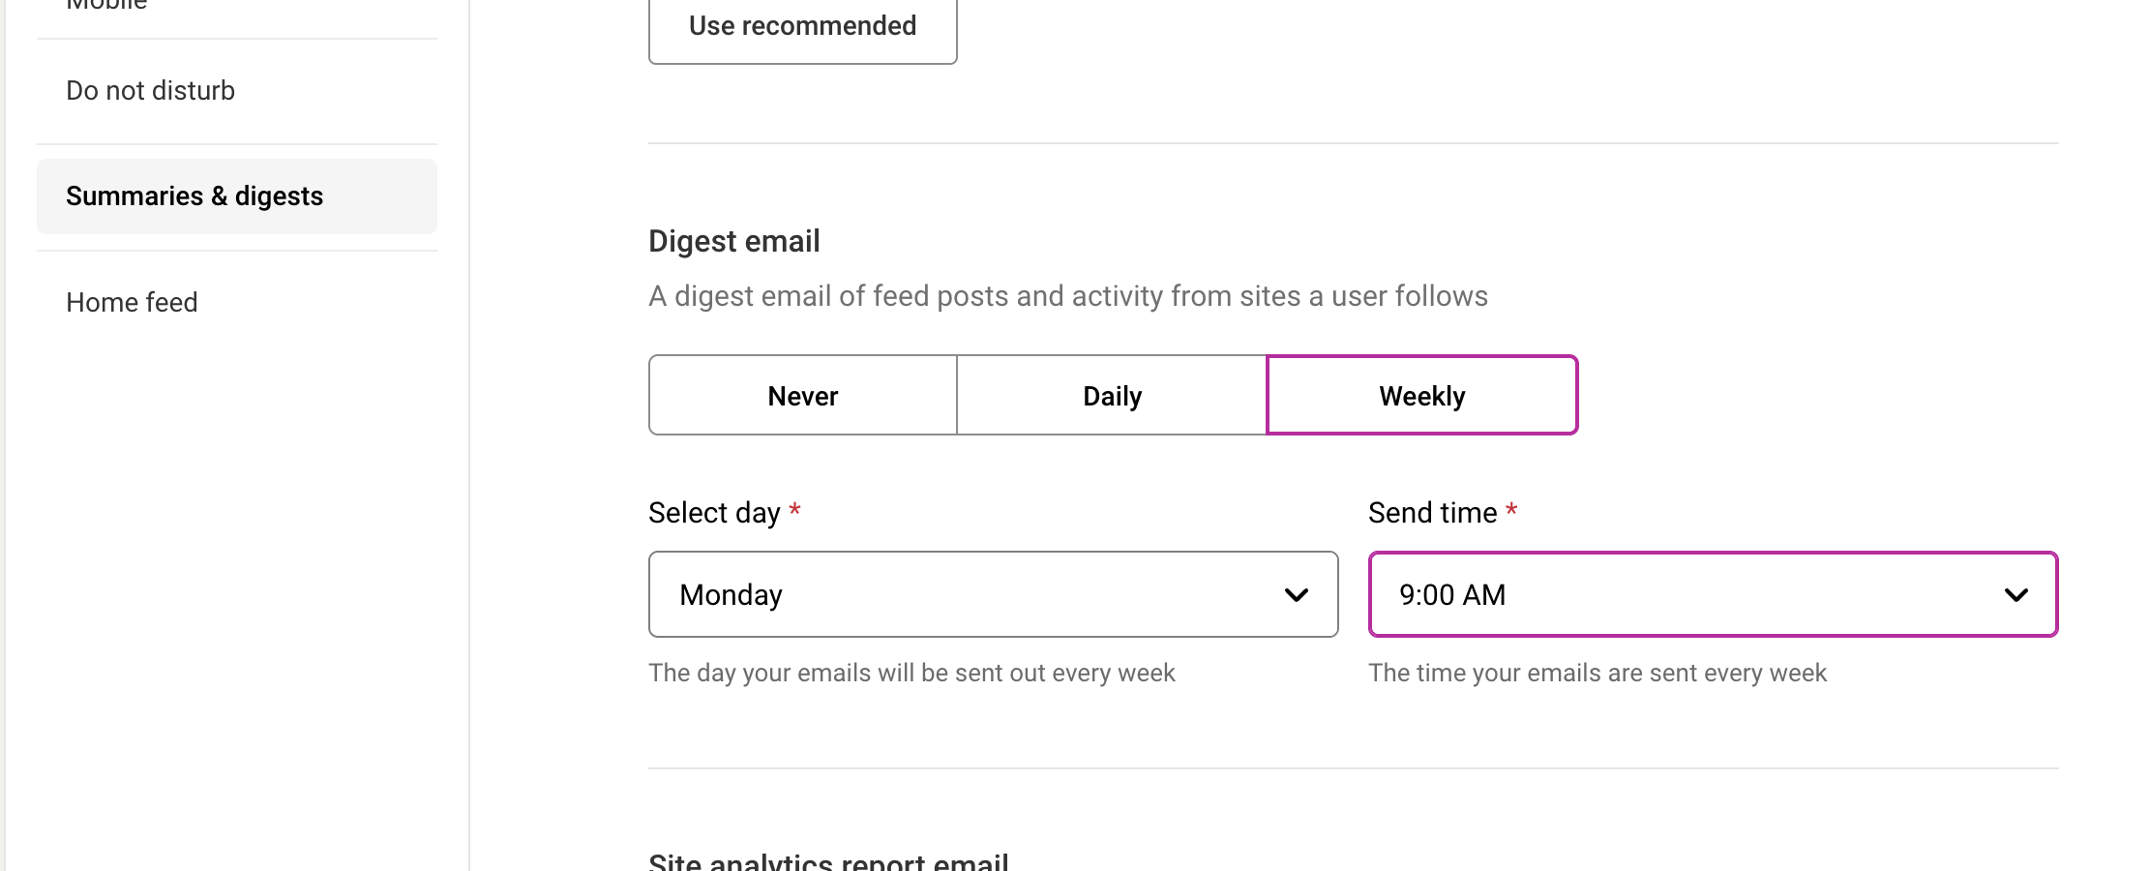Screen dimensions: 2150x871
Task: Select Summaries & digests in the sidebar
Action: pos(194,196)
